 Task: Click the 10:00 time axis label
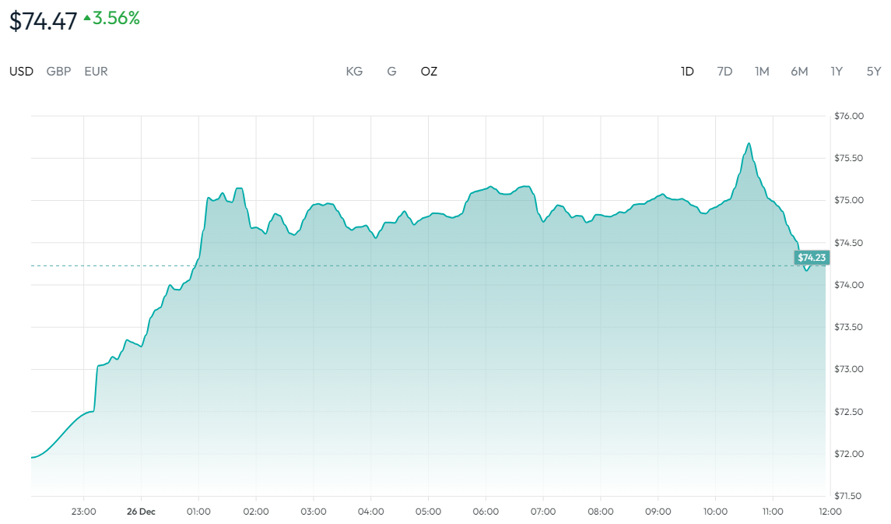(715, 512)
